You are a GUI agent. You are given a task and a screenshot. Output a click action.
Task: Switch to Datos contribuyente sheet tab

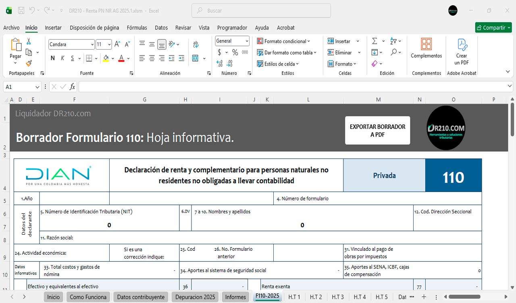[x=141, y=297]
